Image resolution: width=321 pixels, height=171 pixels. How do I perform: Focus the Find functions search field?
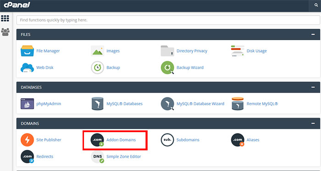tap(168, 20)
